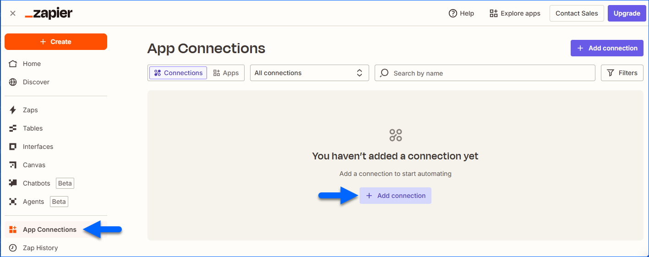This screenshot has height=257, width=649.
Task: Go to Home in sidebar
Action: [x=32, y=64]
